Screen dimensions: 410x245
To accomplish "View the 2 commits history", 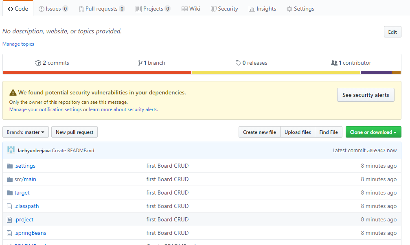I will point(52,63).
